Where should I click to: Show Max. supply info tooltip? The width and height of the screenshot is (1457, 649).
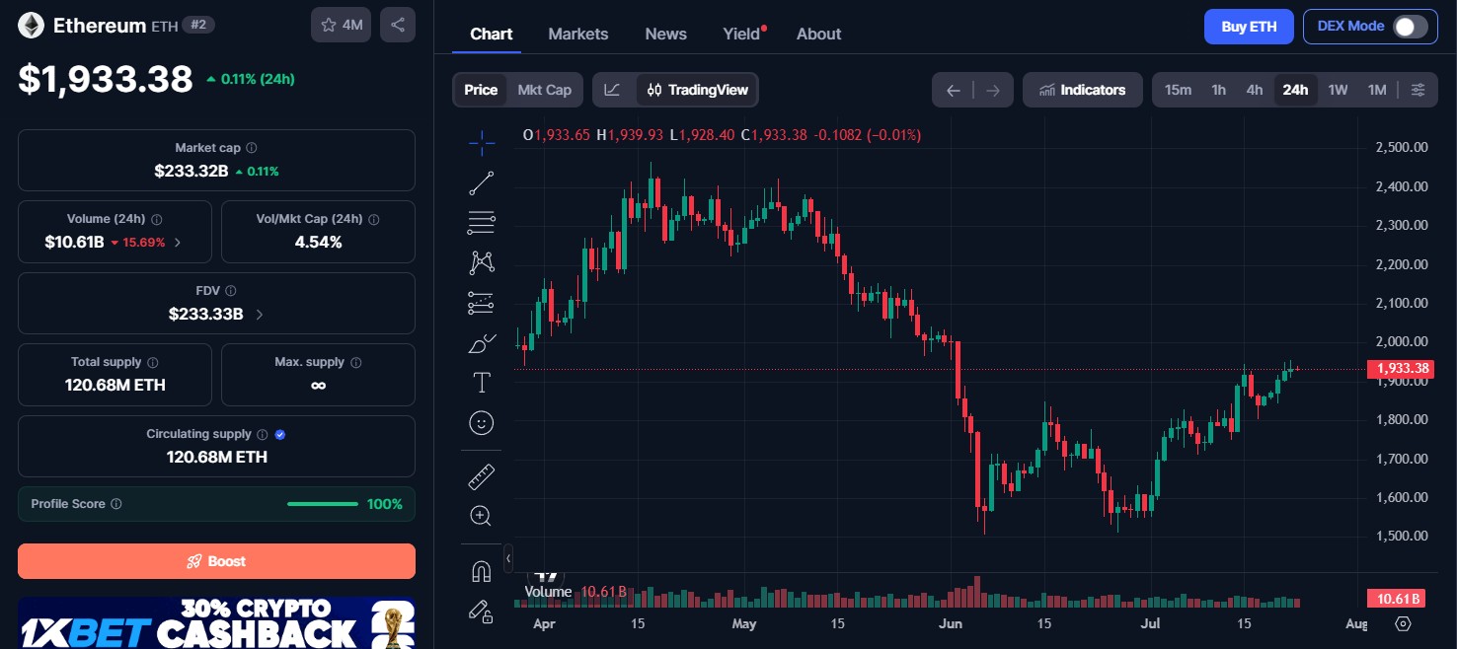coord(356,362)
